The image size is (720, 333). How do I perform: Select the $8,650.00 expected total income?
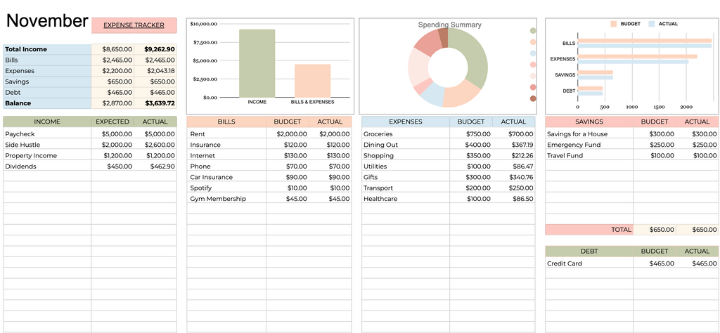113,49
